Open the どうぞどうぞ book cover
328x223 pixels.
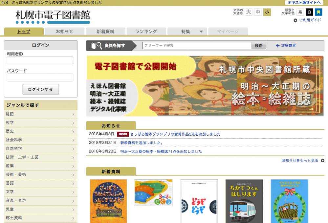(x=199, y=201)
